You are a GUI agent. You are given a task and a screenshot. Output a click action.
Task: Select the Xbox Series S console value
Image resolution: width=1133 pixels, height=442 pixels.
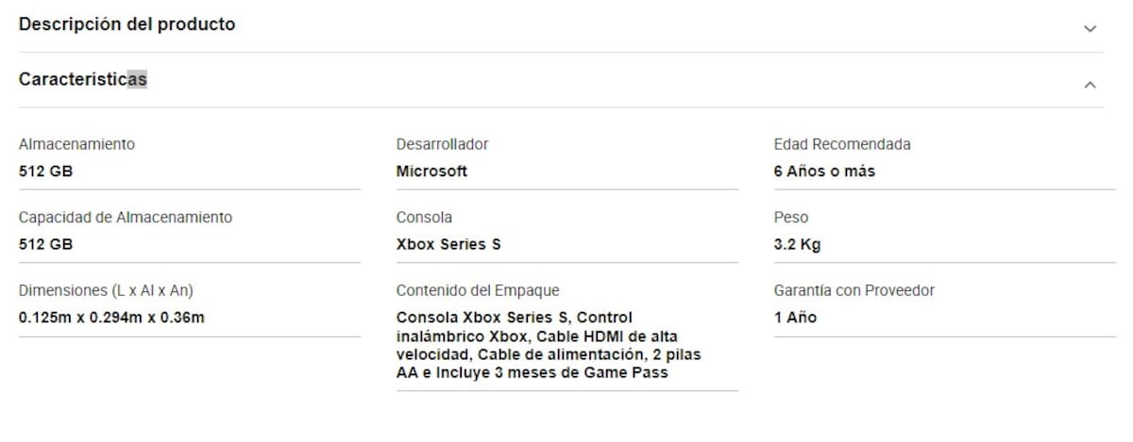pyautogui.click(x=448, y=244)
